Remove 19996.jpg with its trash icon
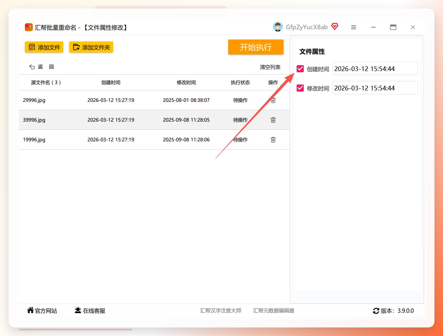This screenshot has width=443, height=336. click(x=273, y=140)
